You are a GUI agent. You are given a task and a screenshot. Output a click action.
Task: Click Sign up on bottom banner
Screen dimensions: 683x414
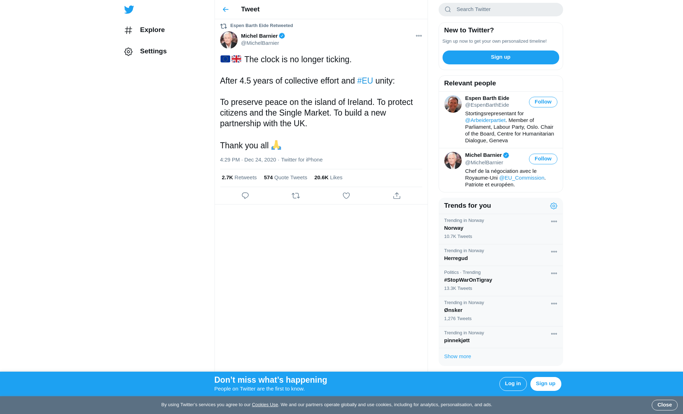(x=545, y=384)
